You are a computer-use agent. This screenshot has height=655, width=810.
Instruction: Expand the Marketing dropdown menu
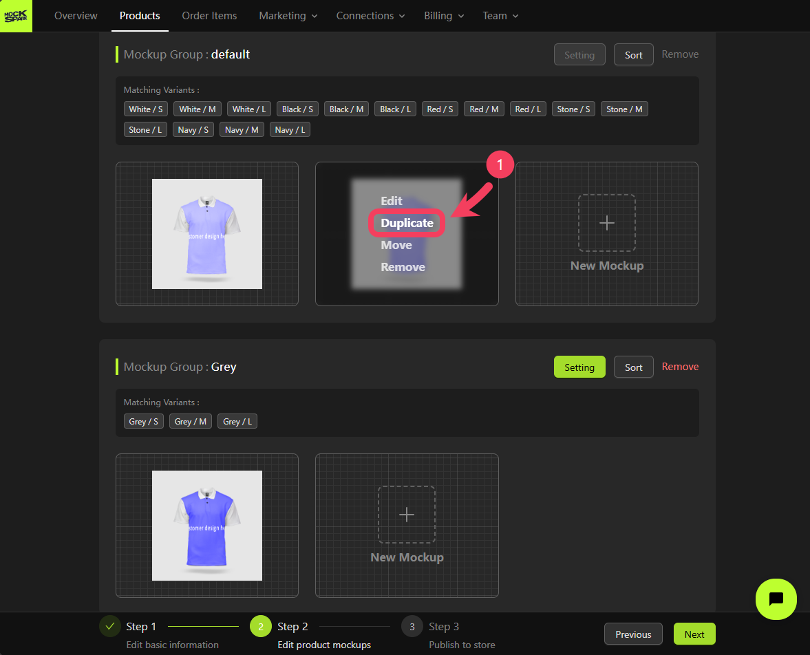[x=288, y=16]
